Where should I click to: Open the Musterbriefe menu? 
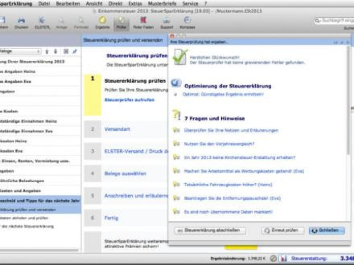[x=162, y=4]
